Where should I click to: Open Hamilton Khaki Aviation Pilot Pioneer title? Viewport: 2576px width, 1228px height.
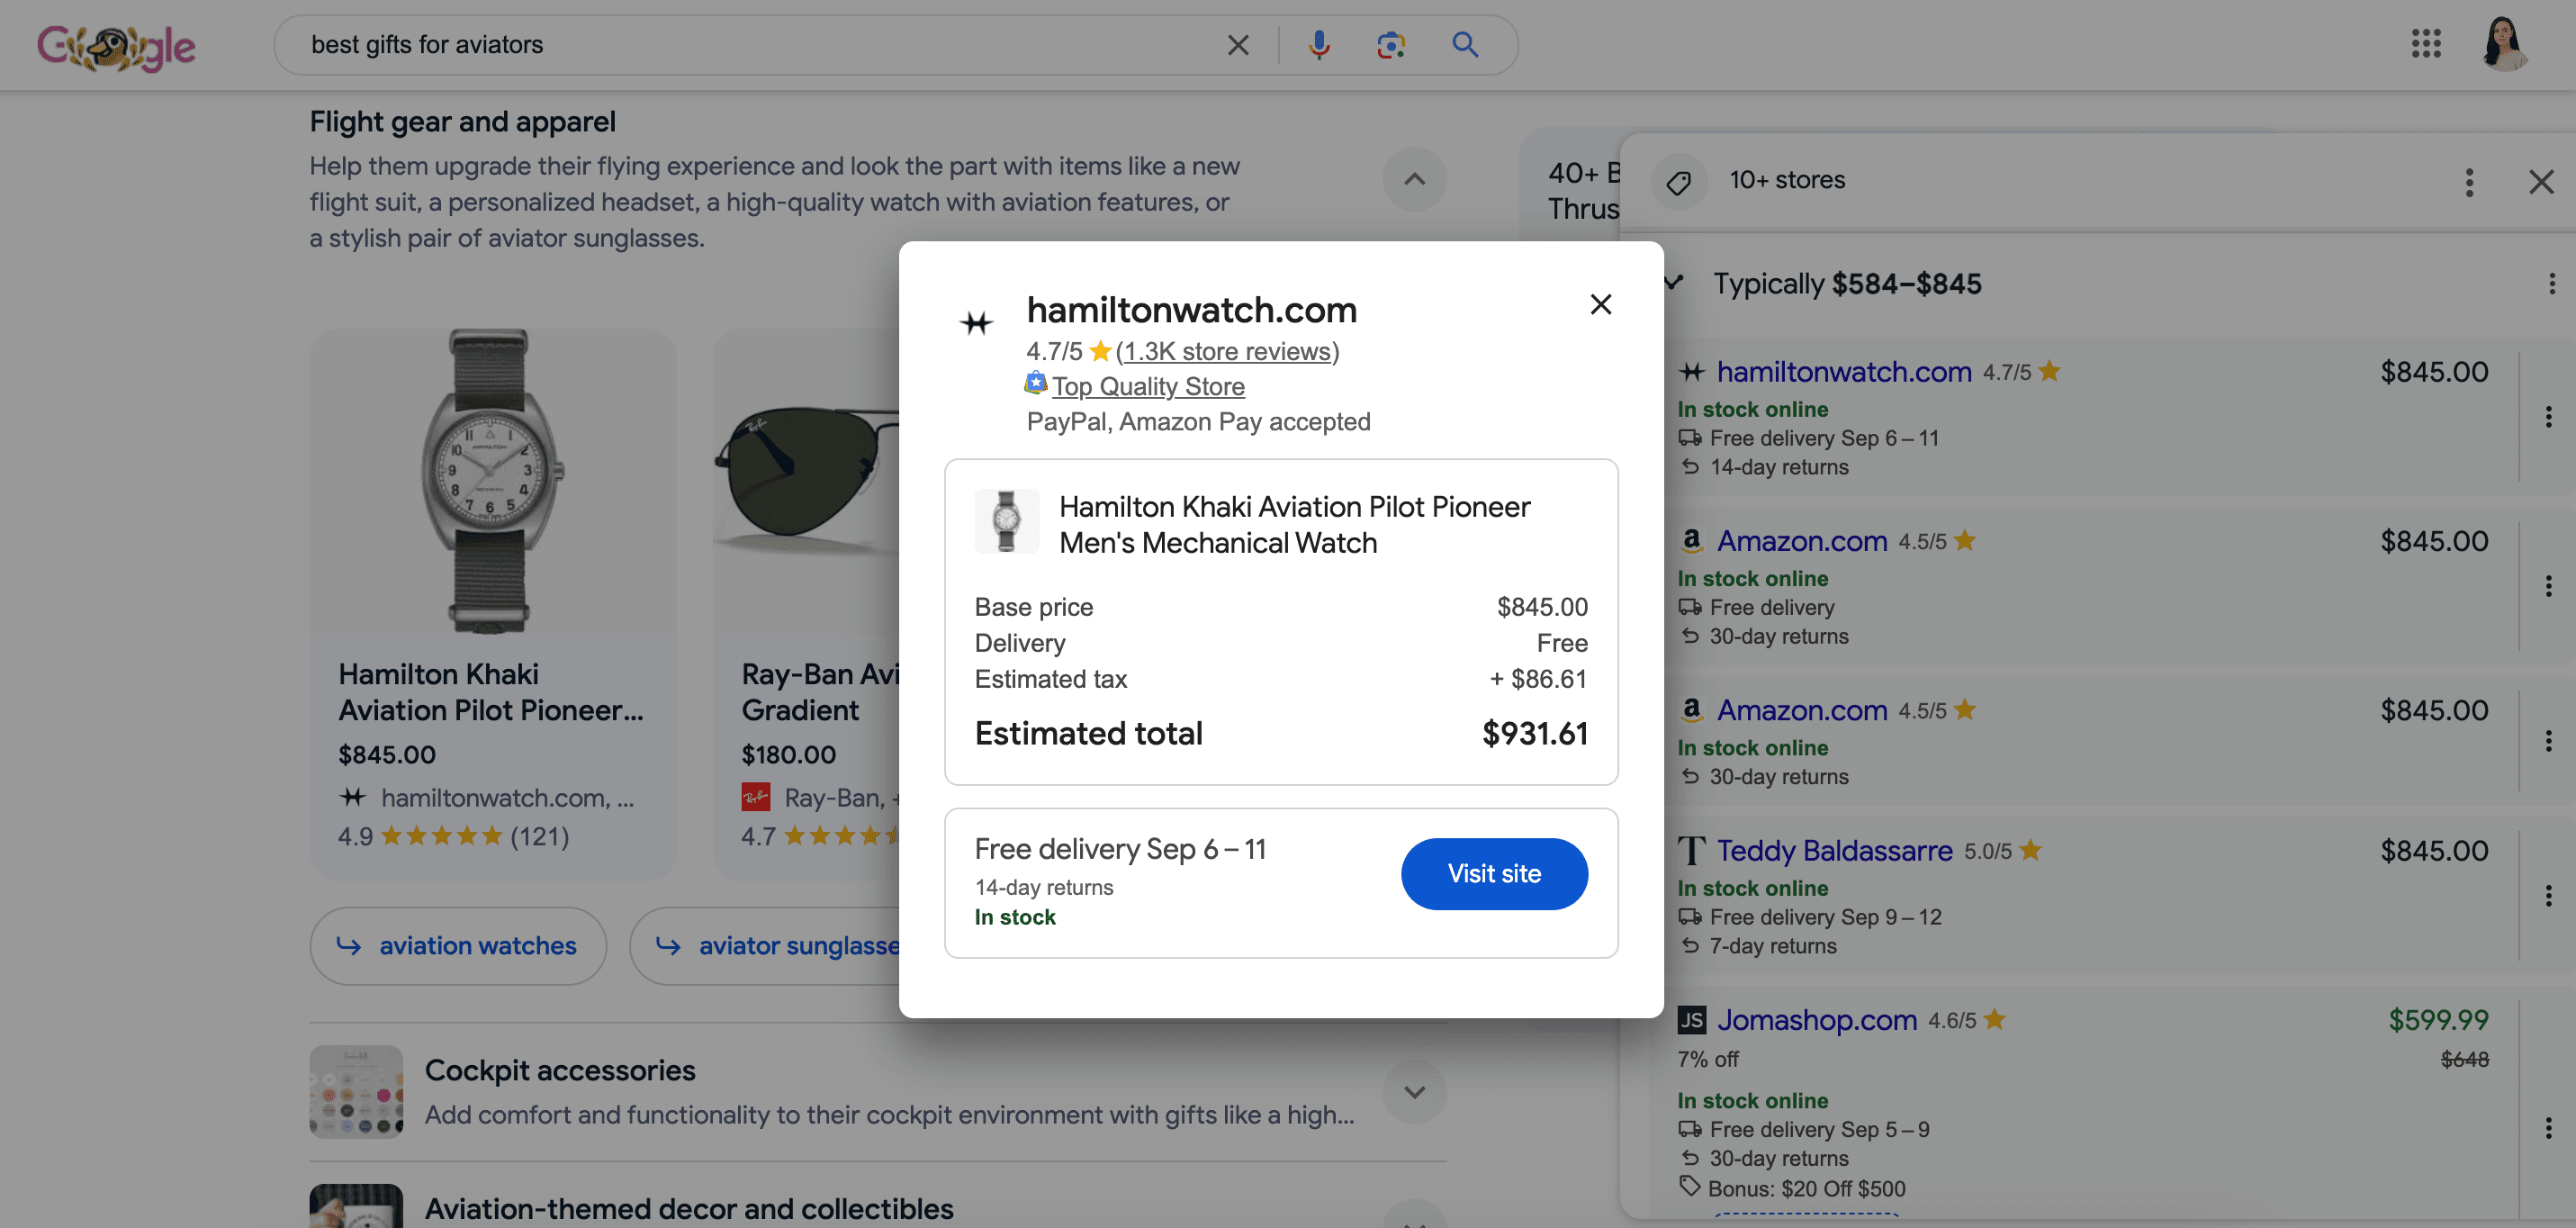coord(491,692)
